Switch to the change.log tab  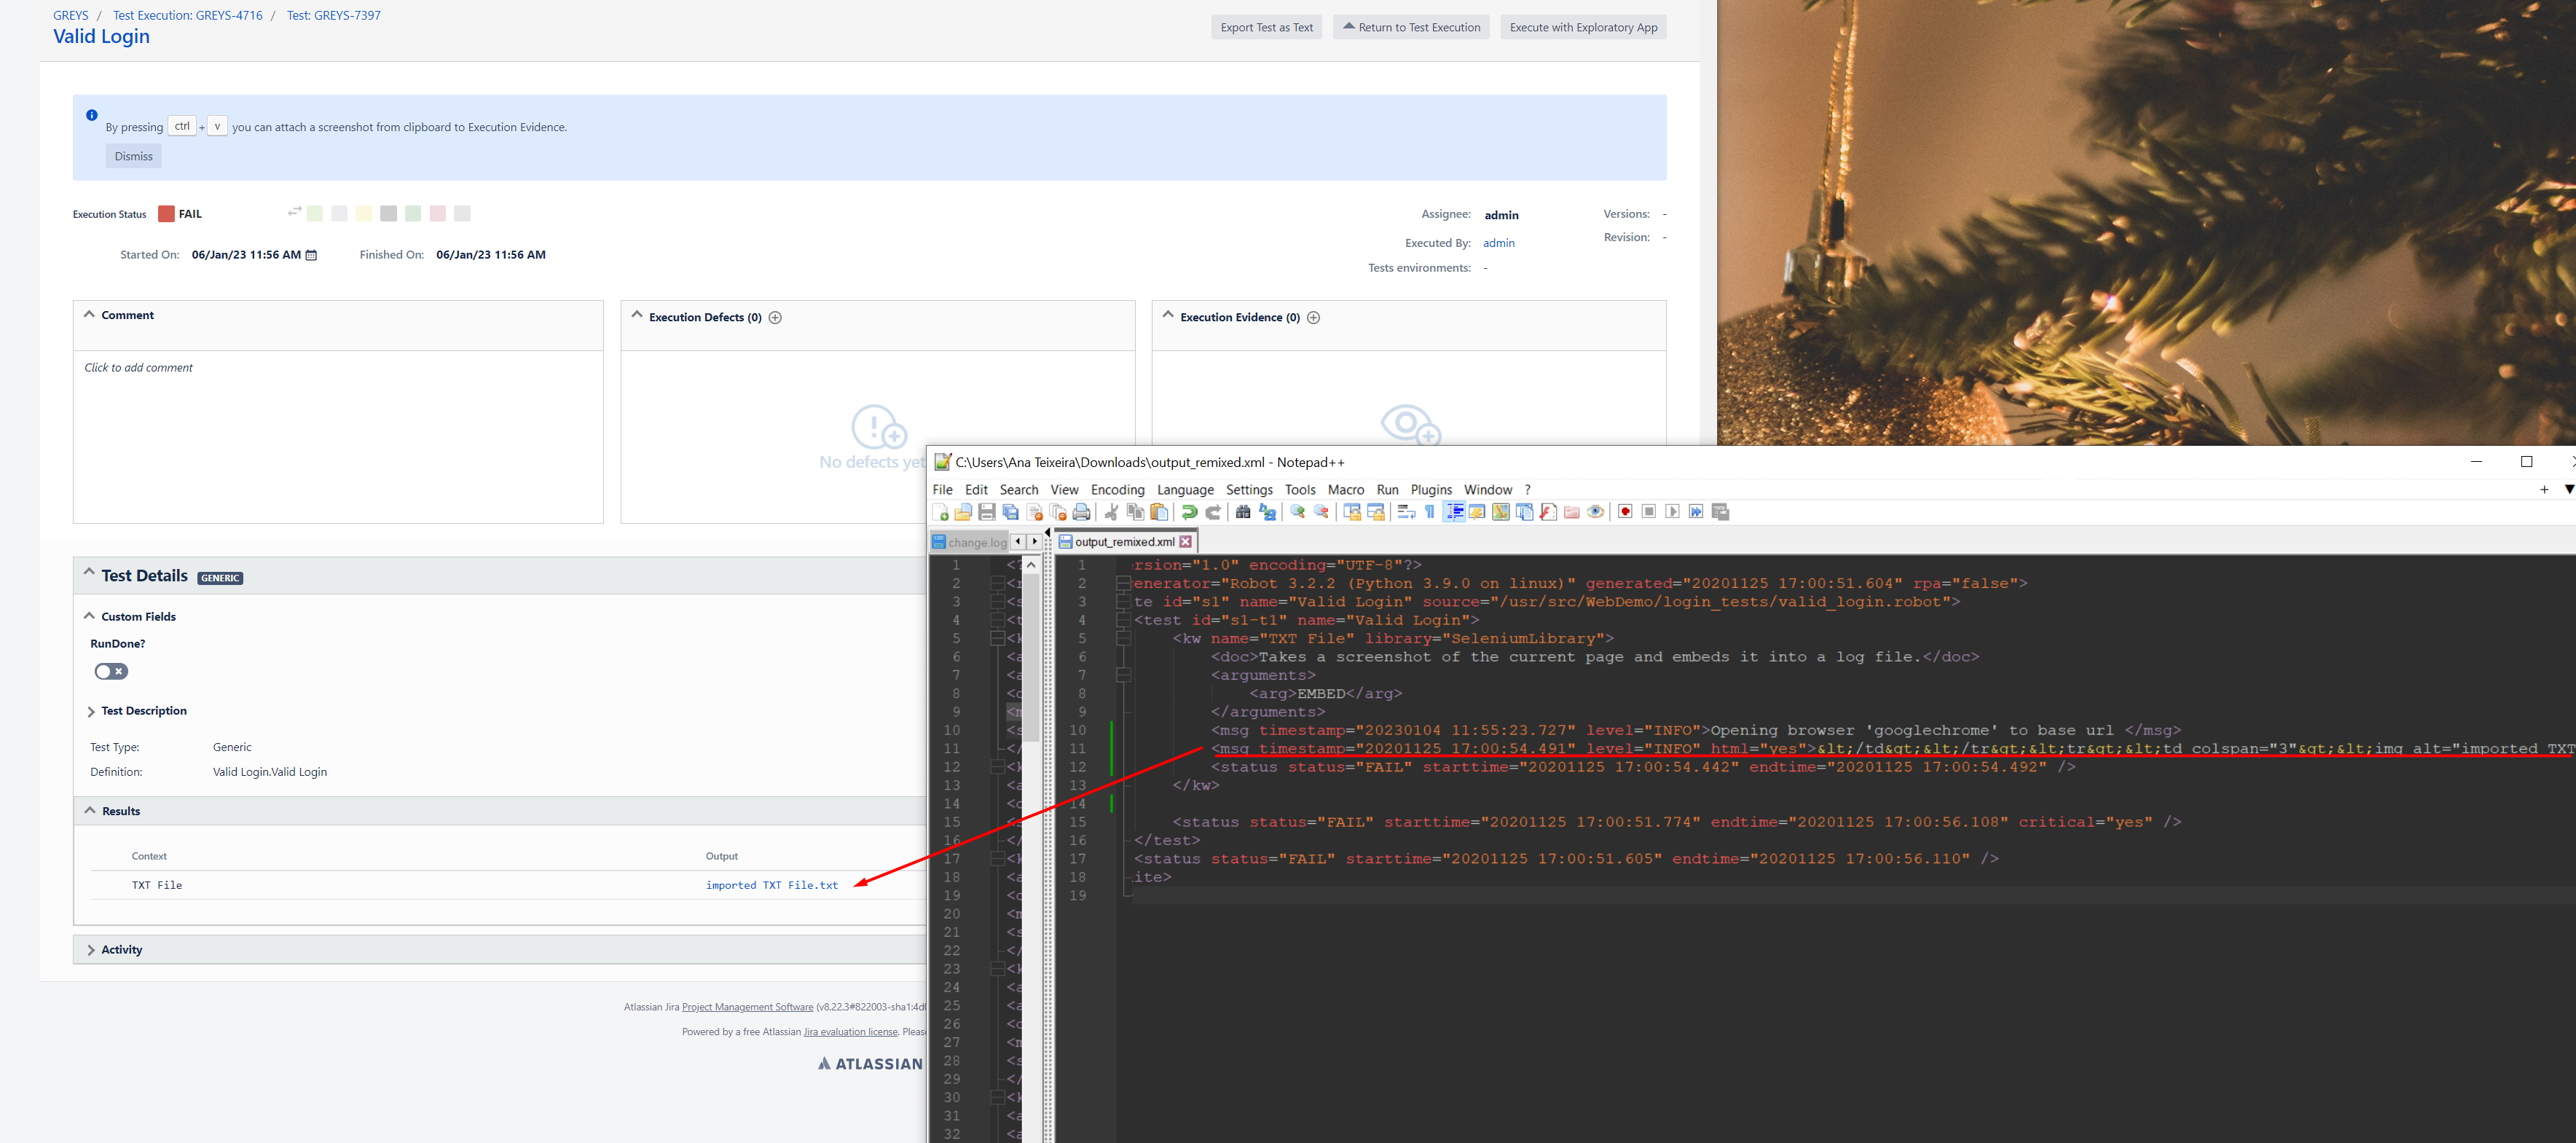974,541
